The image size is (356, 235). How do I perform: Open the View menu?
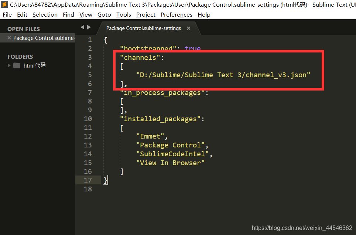pos(86,15)
